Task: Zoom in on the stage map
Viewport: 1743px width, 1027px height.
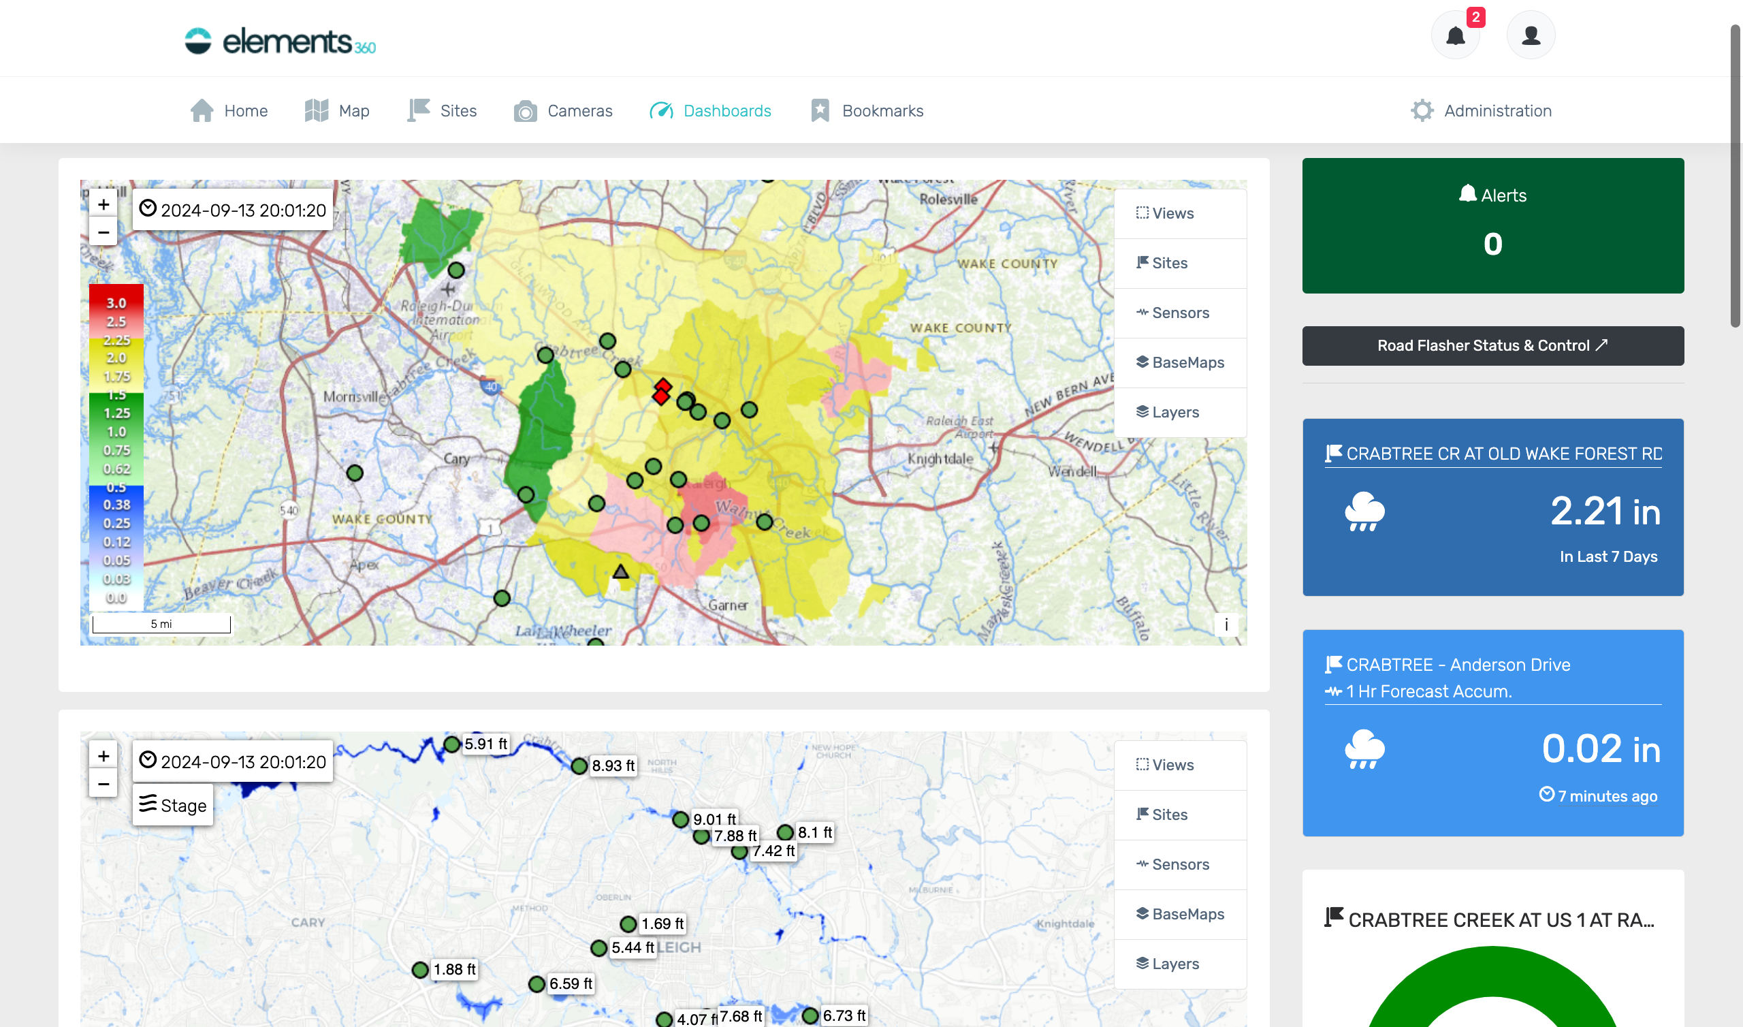Action: (x=103, y=756)
